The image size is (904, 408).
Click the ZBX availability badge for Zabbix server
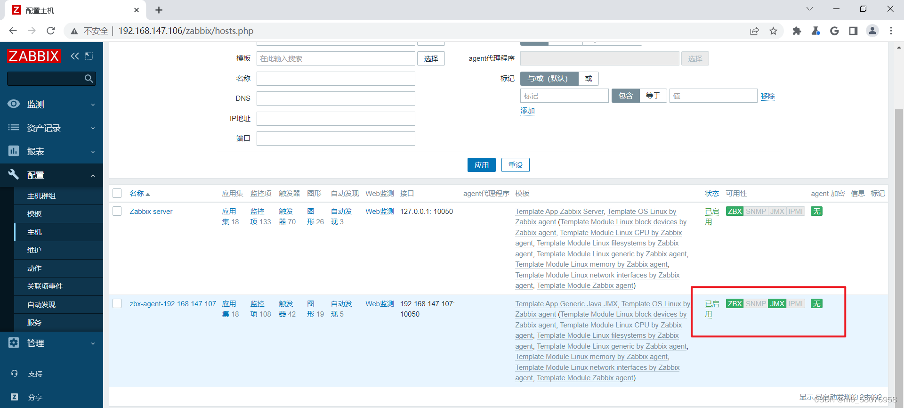tap(734, 211)
